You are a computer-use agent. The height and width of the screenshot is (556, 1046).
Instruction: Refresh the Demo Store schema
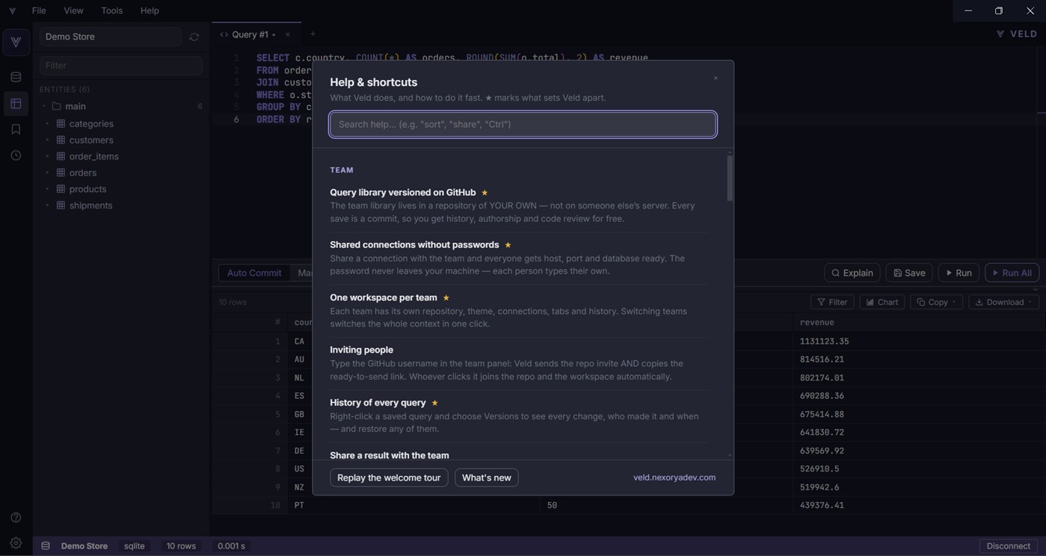(194, 37)
